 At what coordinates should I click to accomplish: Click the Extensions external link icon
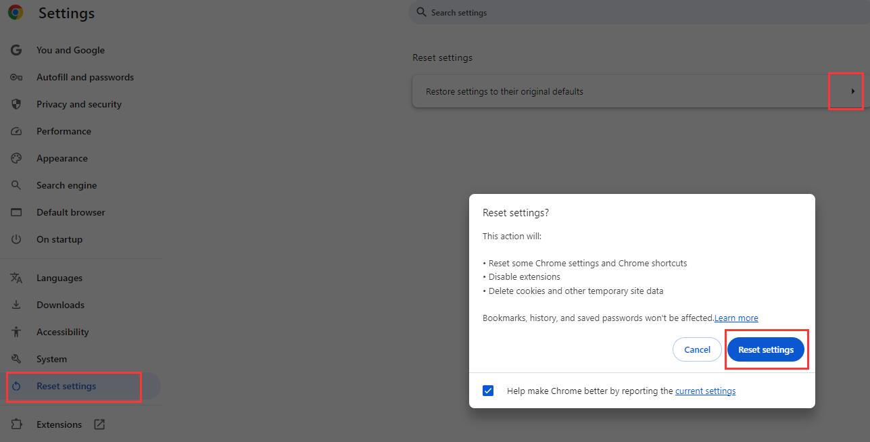coord(99,424)
